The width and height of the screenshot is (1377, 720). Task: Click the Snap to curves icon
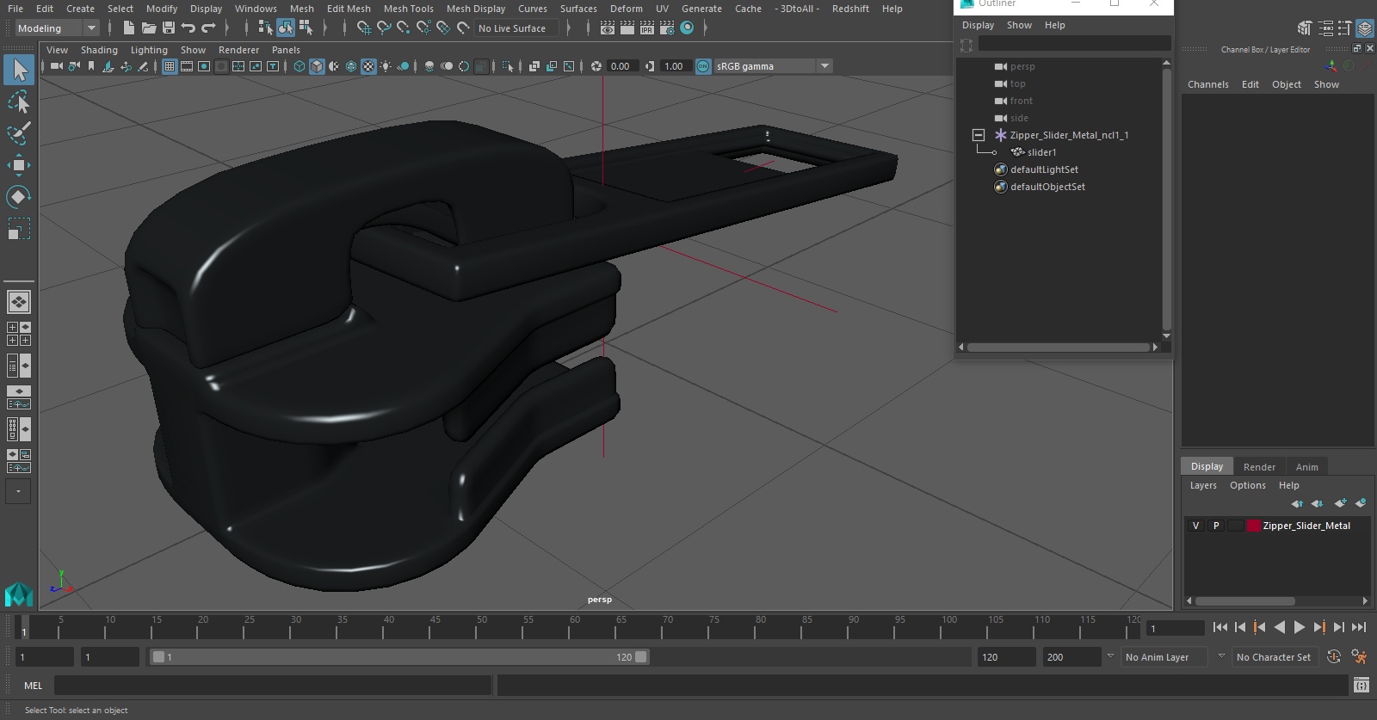click(384, 28)
